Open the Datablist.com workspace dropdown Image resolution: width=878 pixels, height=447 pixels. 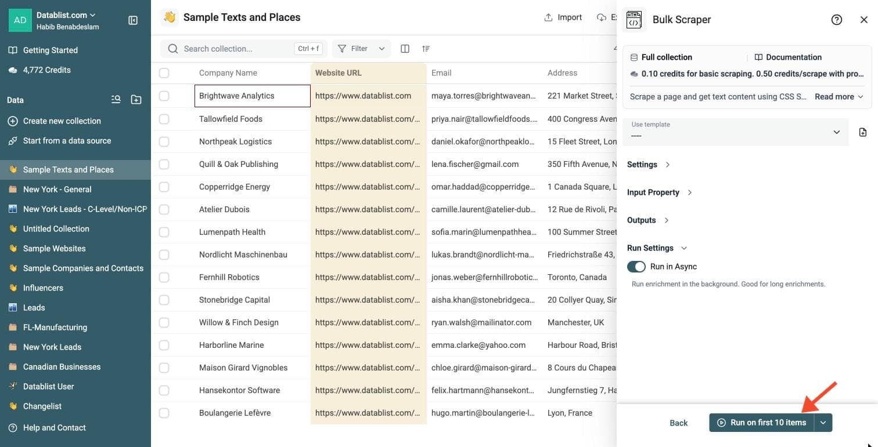pyautogui.click(x=66, y=15)
